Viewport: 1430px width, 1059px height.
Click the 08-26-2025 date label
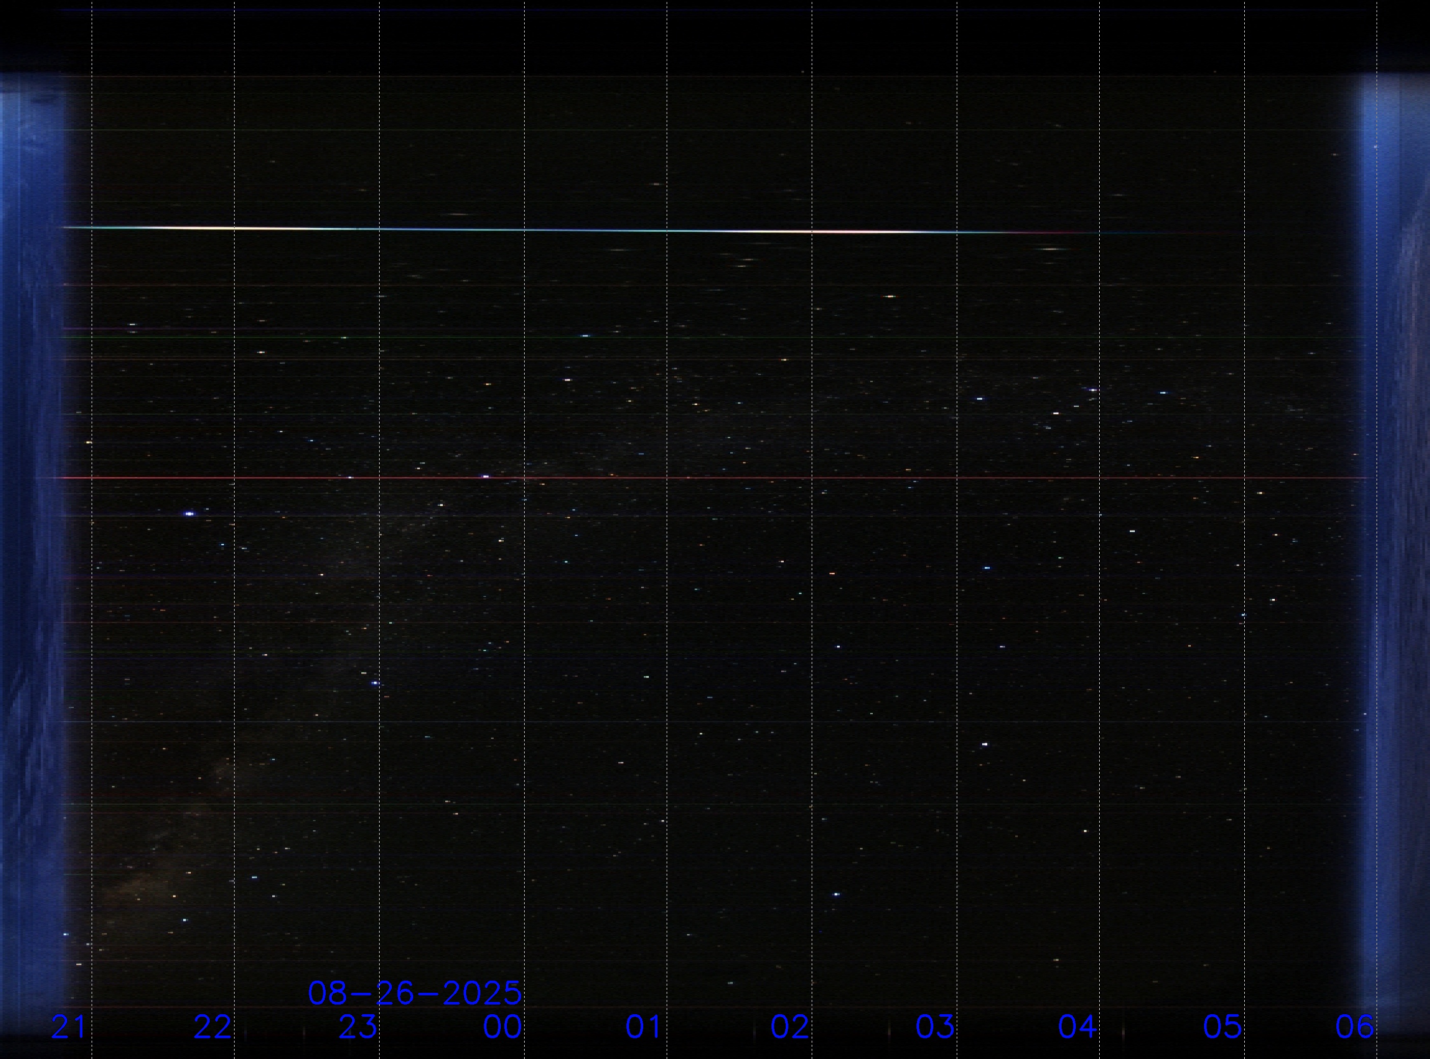pos(415,993)
